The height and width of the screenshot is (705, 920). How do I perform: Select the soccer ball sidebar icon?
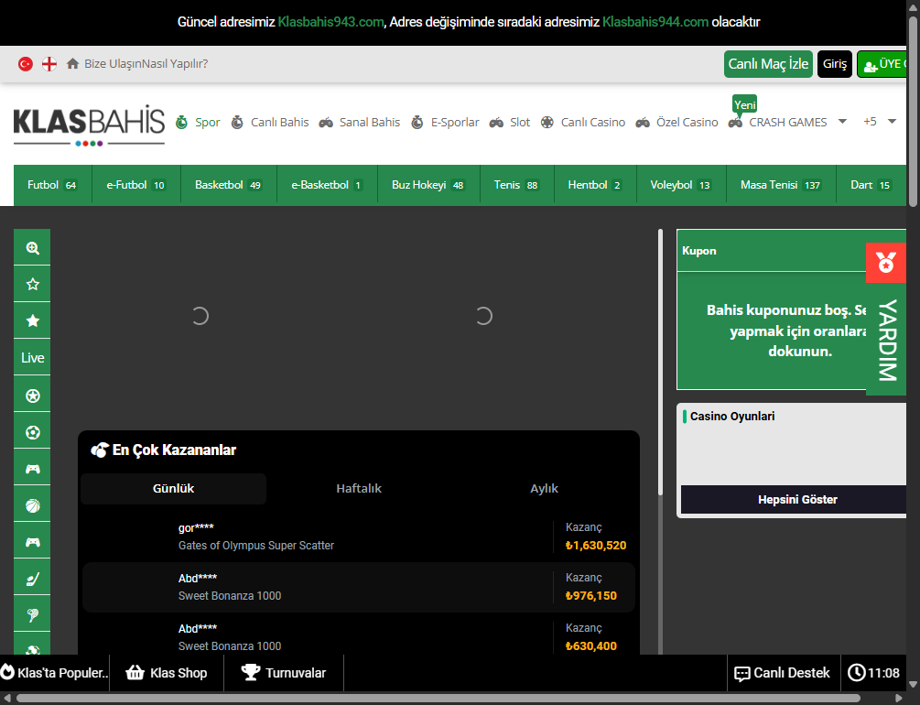click(33, 432)
